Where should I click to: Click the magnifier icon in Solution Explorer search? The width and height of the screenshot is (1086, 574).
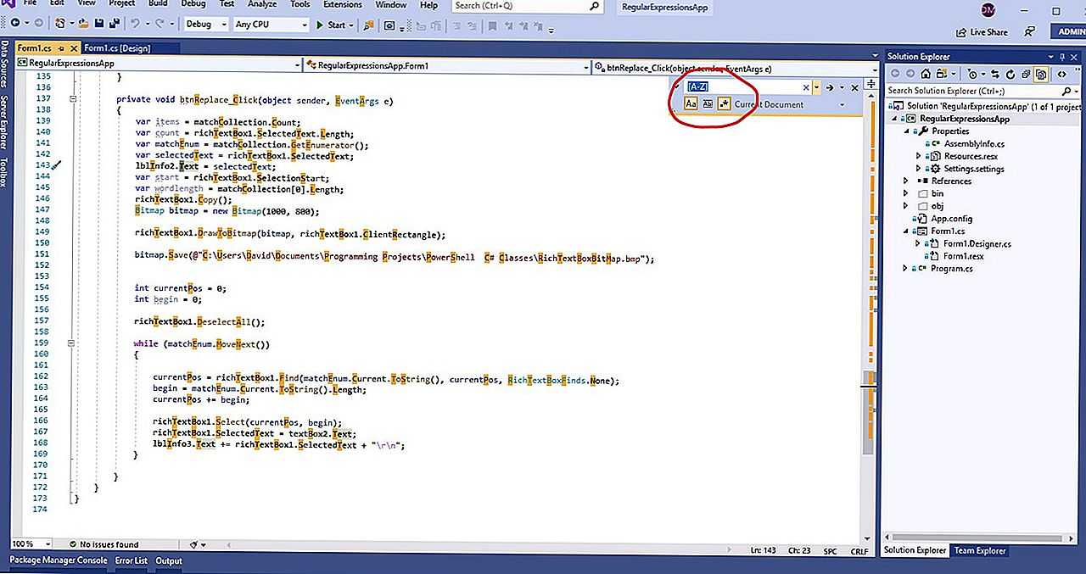point(1066,92)
